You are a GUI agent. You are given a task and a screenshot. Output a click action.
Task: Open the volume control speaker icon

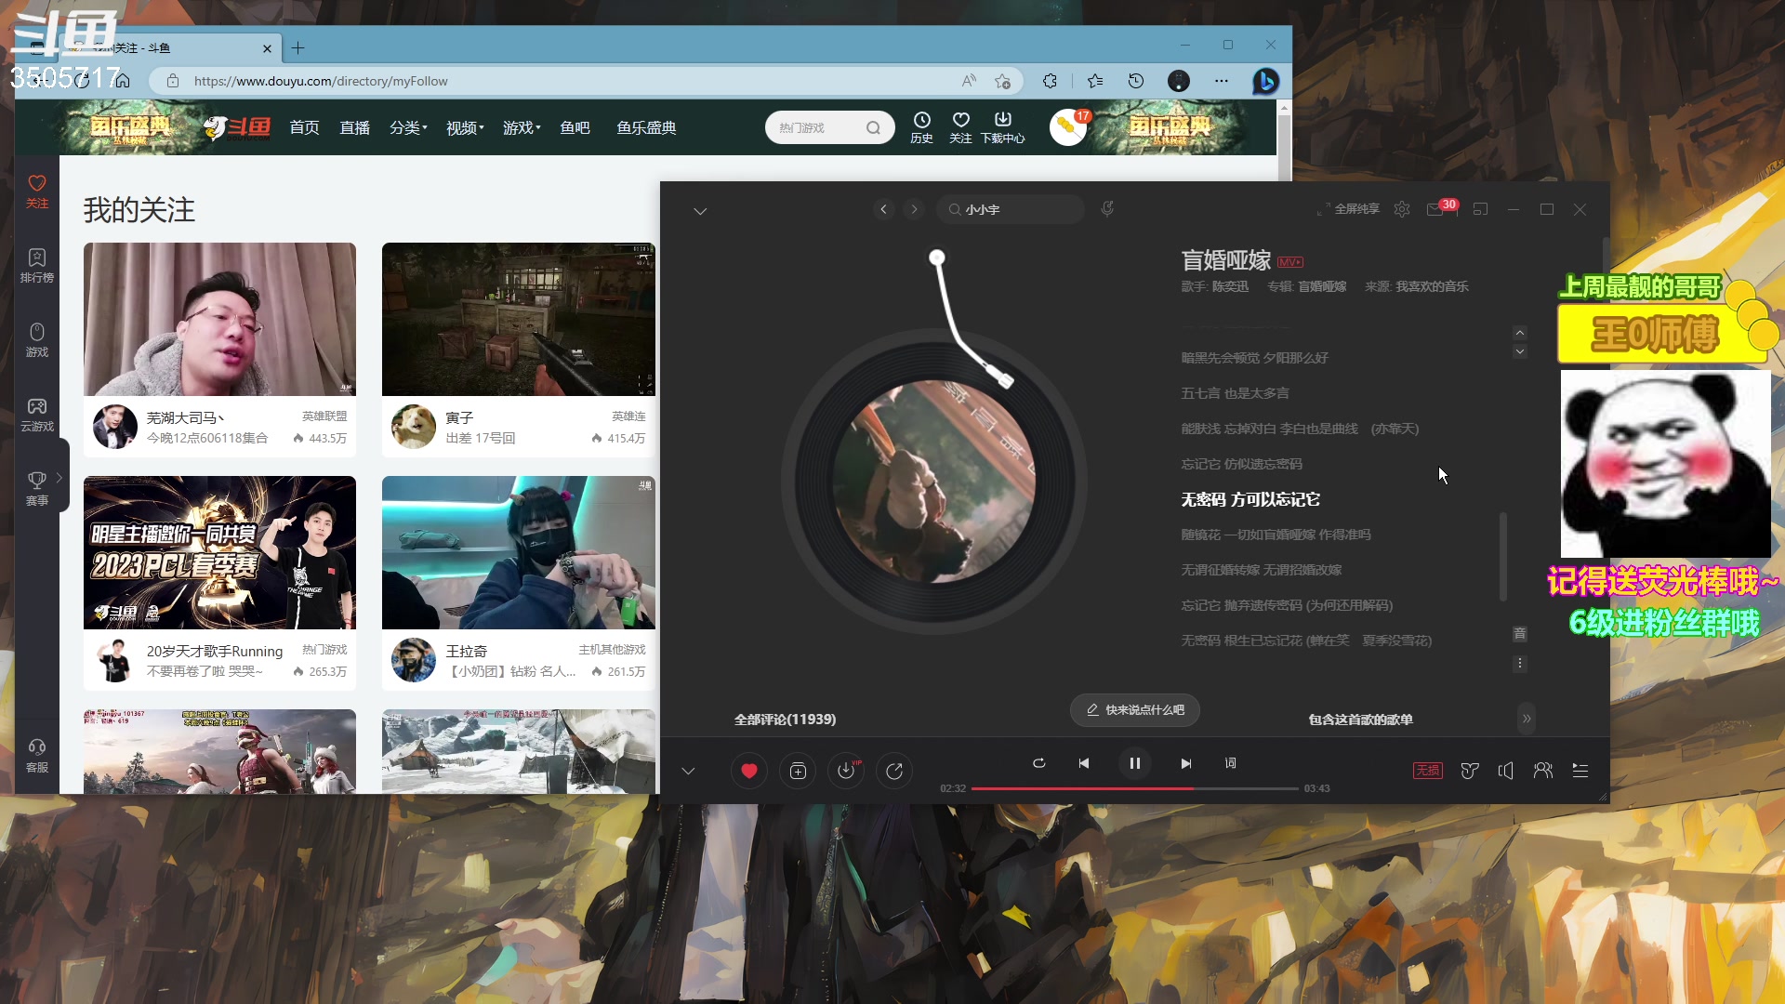point(1506,771)
